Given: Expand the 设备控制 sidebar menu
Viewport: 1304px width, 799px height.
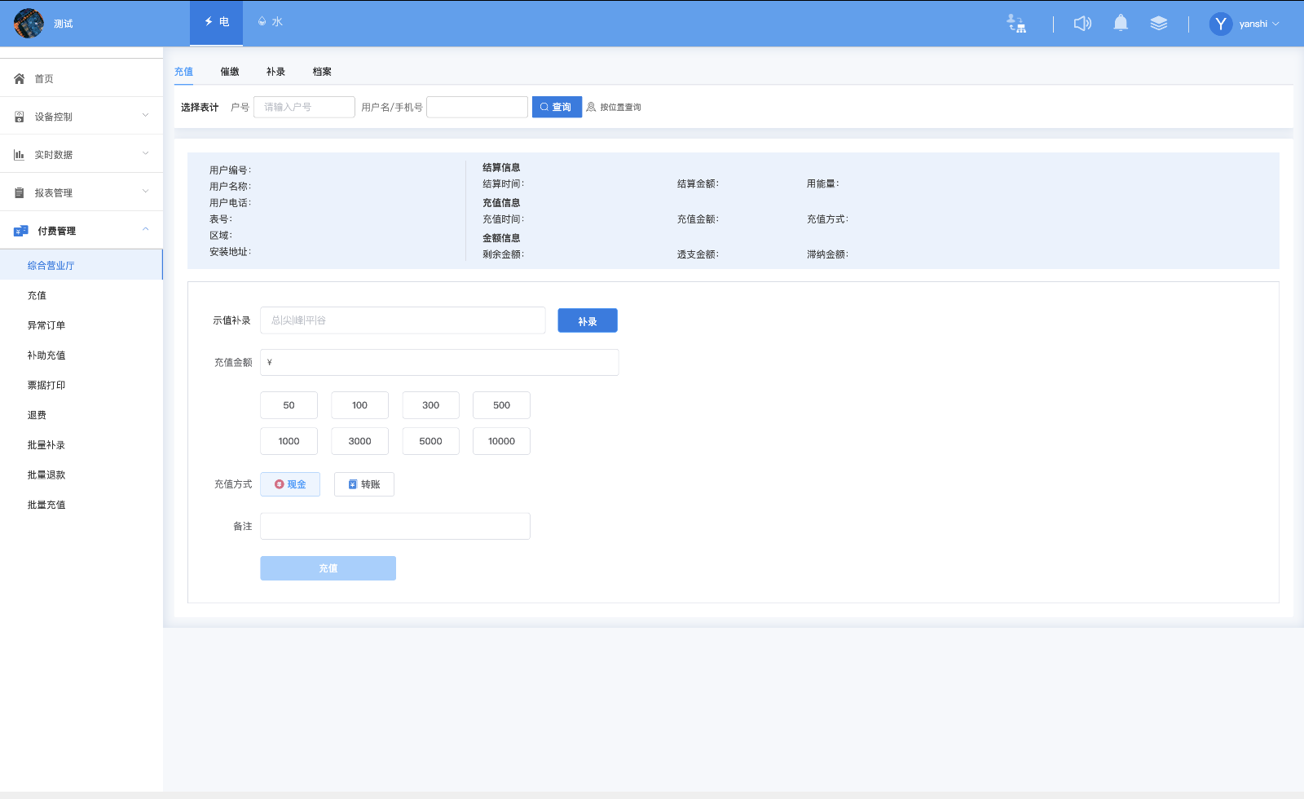Looking at the screenshot, I should point(81,117).
